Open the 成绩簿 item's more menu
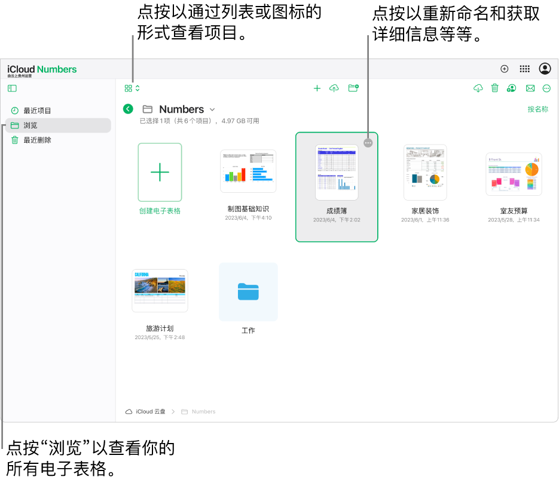The height and width of the screenshot is (483, 559). [x=368, y=143]
